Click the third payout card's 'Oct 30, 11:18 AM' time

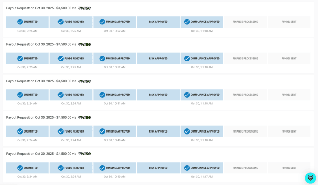pos(202,104)
